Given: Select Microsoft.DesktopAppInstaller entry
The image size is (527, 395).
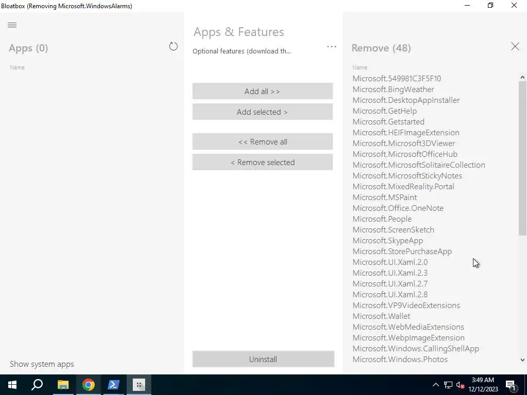Looking at the screenshot, I should (406, 100).
